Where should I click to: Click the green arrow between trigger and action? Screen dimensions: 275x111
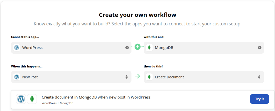click(137, 76)
